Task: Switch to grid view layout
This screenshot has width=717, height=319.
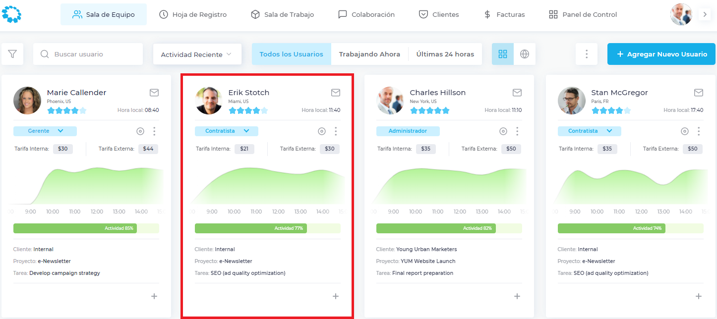Action: pos(503,54)
